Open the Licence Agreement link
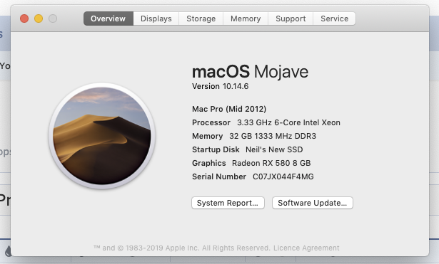 click(306, 248)
